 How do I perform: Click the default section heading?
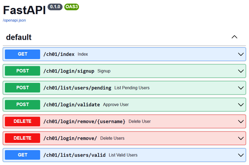click(19, 37)
